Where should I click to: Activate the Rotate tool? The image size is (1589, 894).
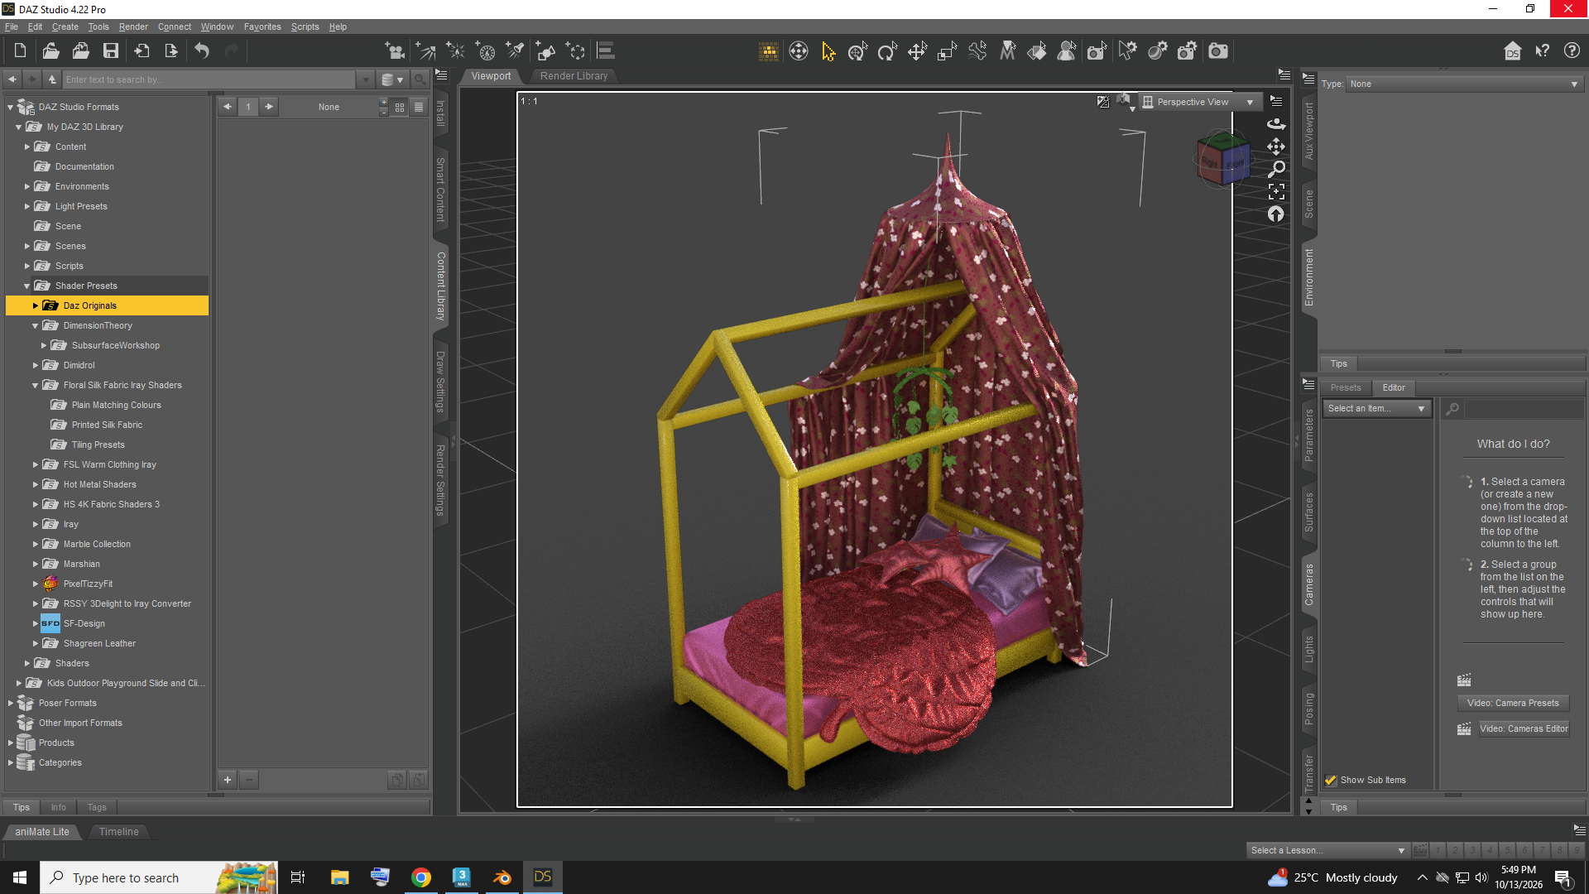coord(887,51)
